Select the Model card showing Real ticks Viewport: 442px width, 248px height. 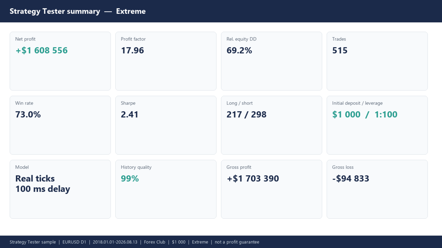point(60,189)
